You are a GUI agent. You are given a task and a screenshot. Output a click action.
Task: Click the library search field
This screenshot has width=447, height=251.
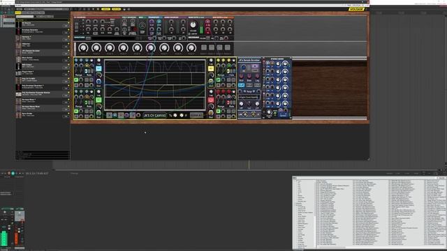click(x=25, y=17)
